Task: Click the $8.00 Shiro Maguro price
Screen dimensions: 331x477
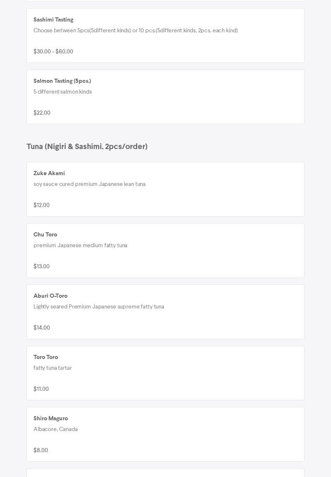Action: click(x=41, y=450)
